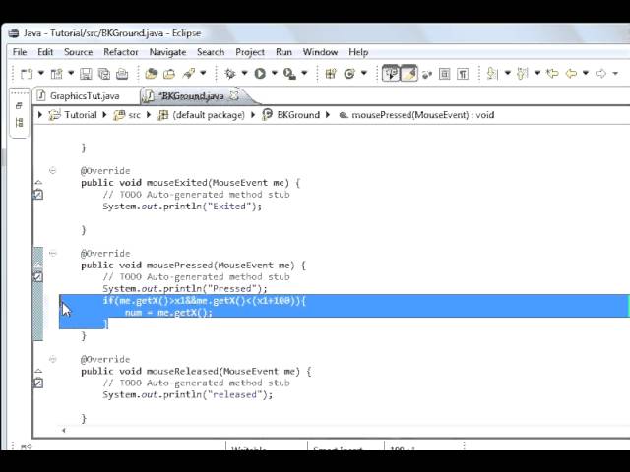Screen dimensions: 630x472
Task: Toggle block selection mode button
Action: coord(444,74)
